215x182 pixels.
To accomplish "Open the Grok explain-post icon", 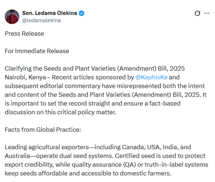I will coord(197,13).
